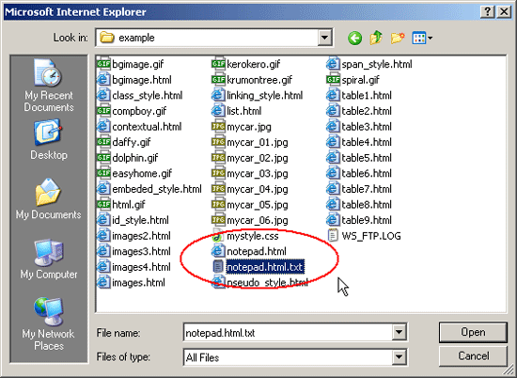
Task: Select easyhome.gif file icon
Action: 103,173
